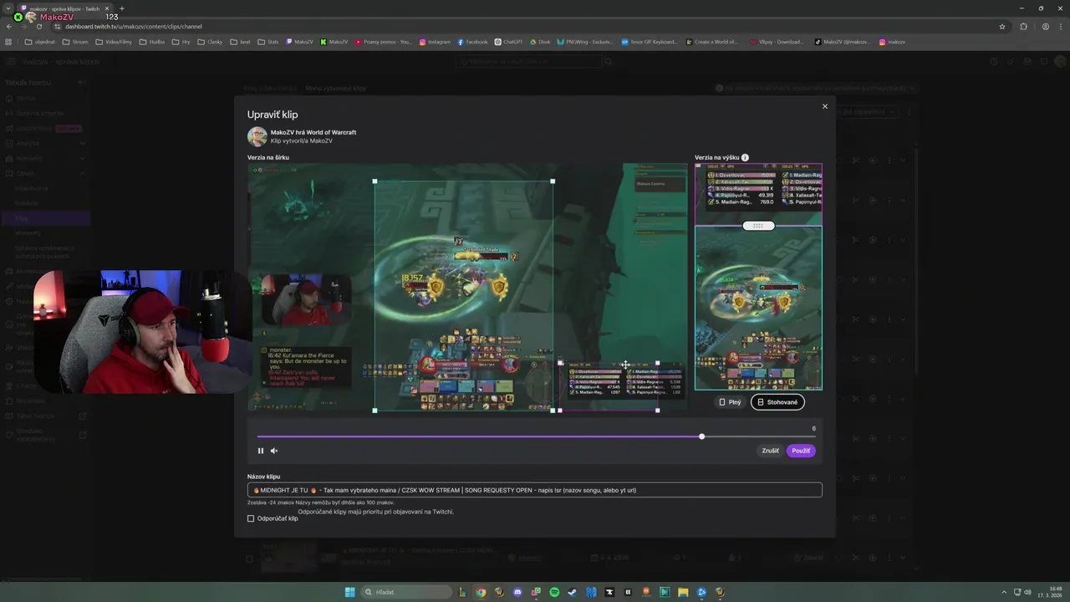Screen dimensions: 1070x602
Task: Expand the objednat bookmarks folder
Action: pyautogui.click(x=41, y=42)
